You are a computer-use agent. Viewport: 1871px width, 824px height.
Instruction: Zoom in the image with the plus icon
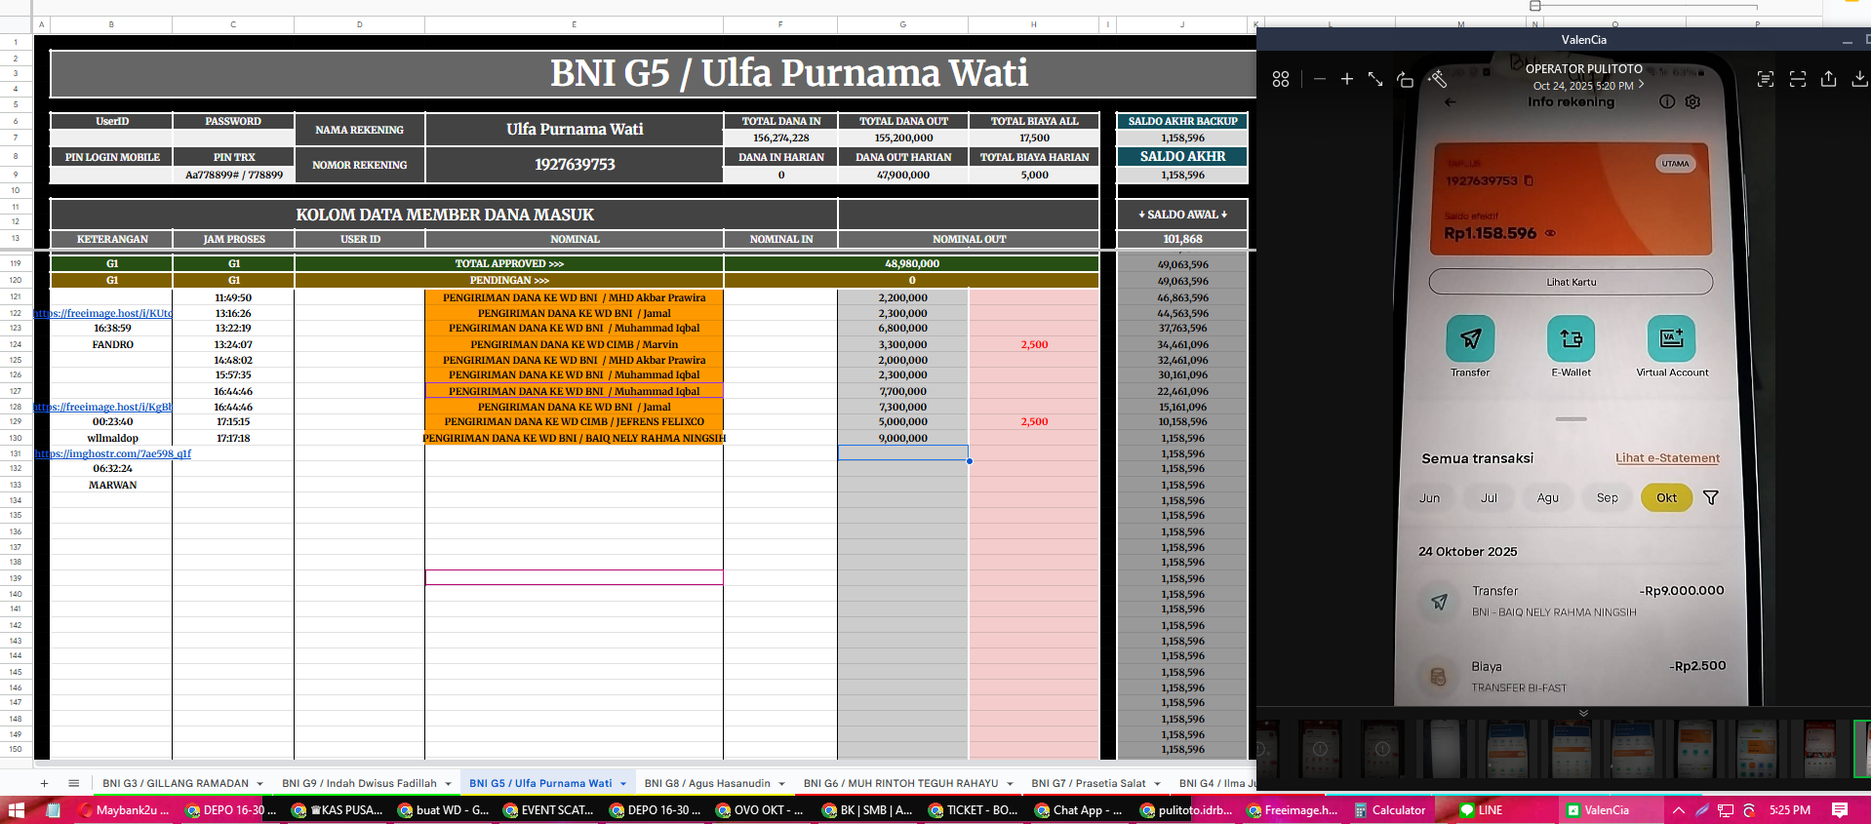[1347, 79]
